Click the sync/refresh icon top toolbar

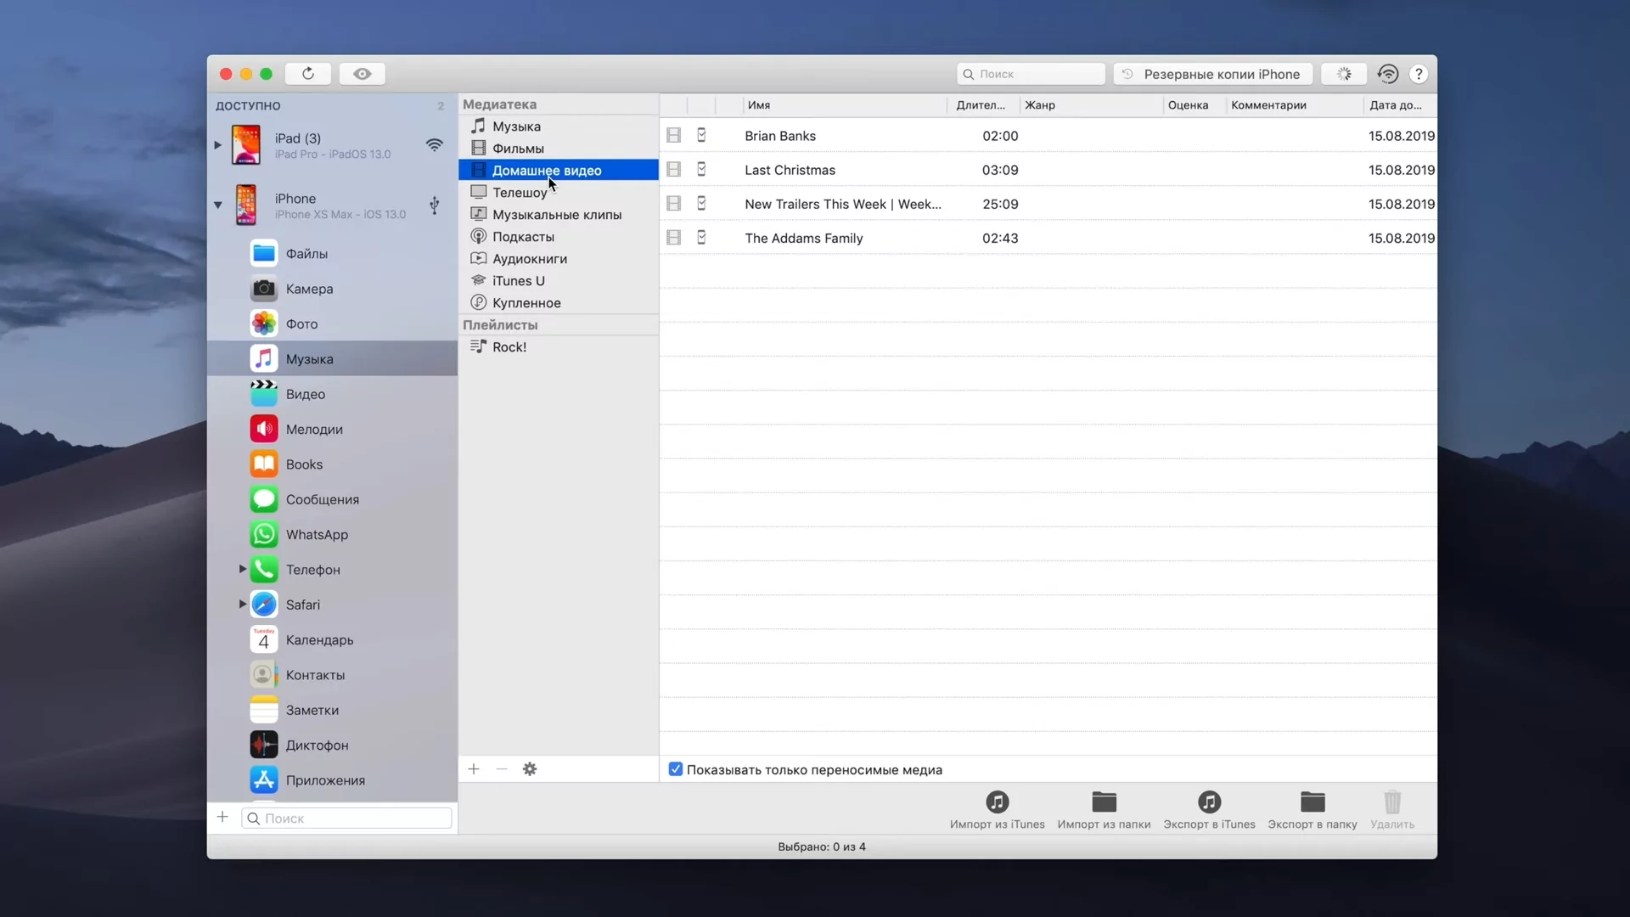click(x=308, y=74)
